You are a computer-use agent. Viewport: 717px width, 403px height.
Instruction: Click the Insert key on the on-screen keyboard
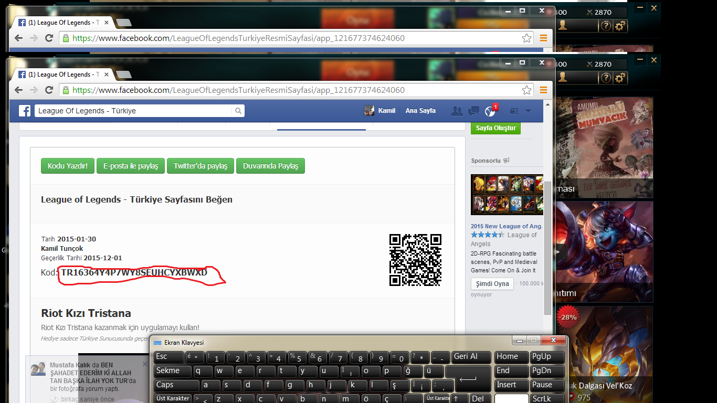coord(512,385)
